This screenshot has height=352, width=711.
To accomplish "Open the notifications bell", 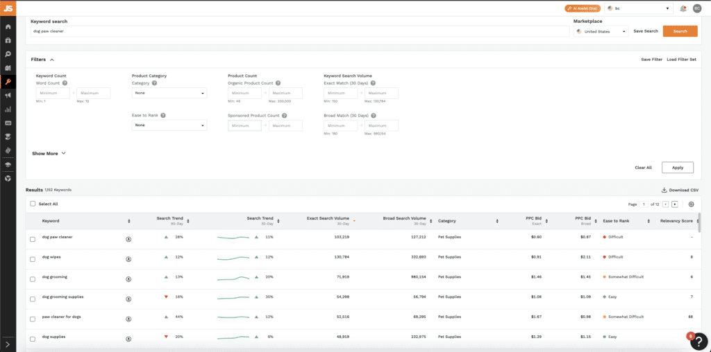I will pos(683,8).
